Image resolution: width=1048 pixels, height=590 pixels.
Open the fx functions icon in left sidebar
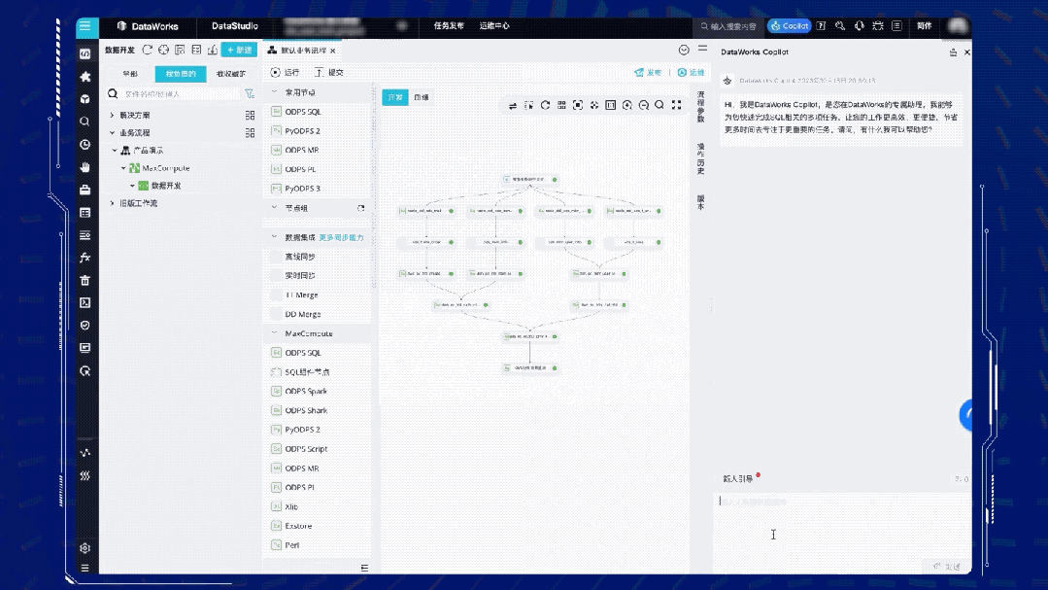[x=85, y=258]
